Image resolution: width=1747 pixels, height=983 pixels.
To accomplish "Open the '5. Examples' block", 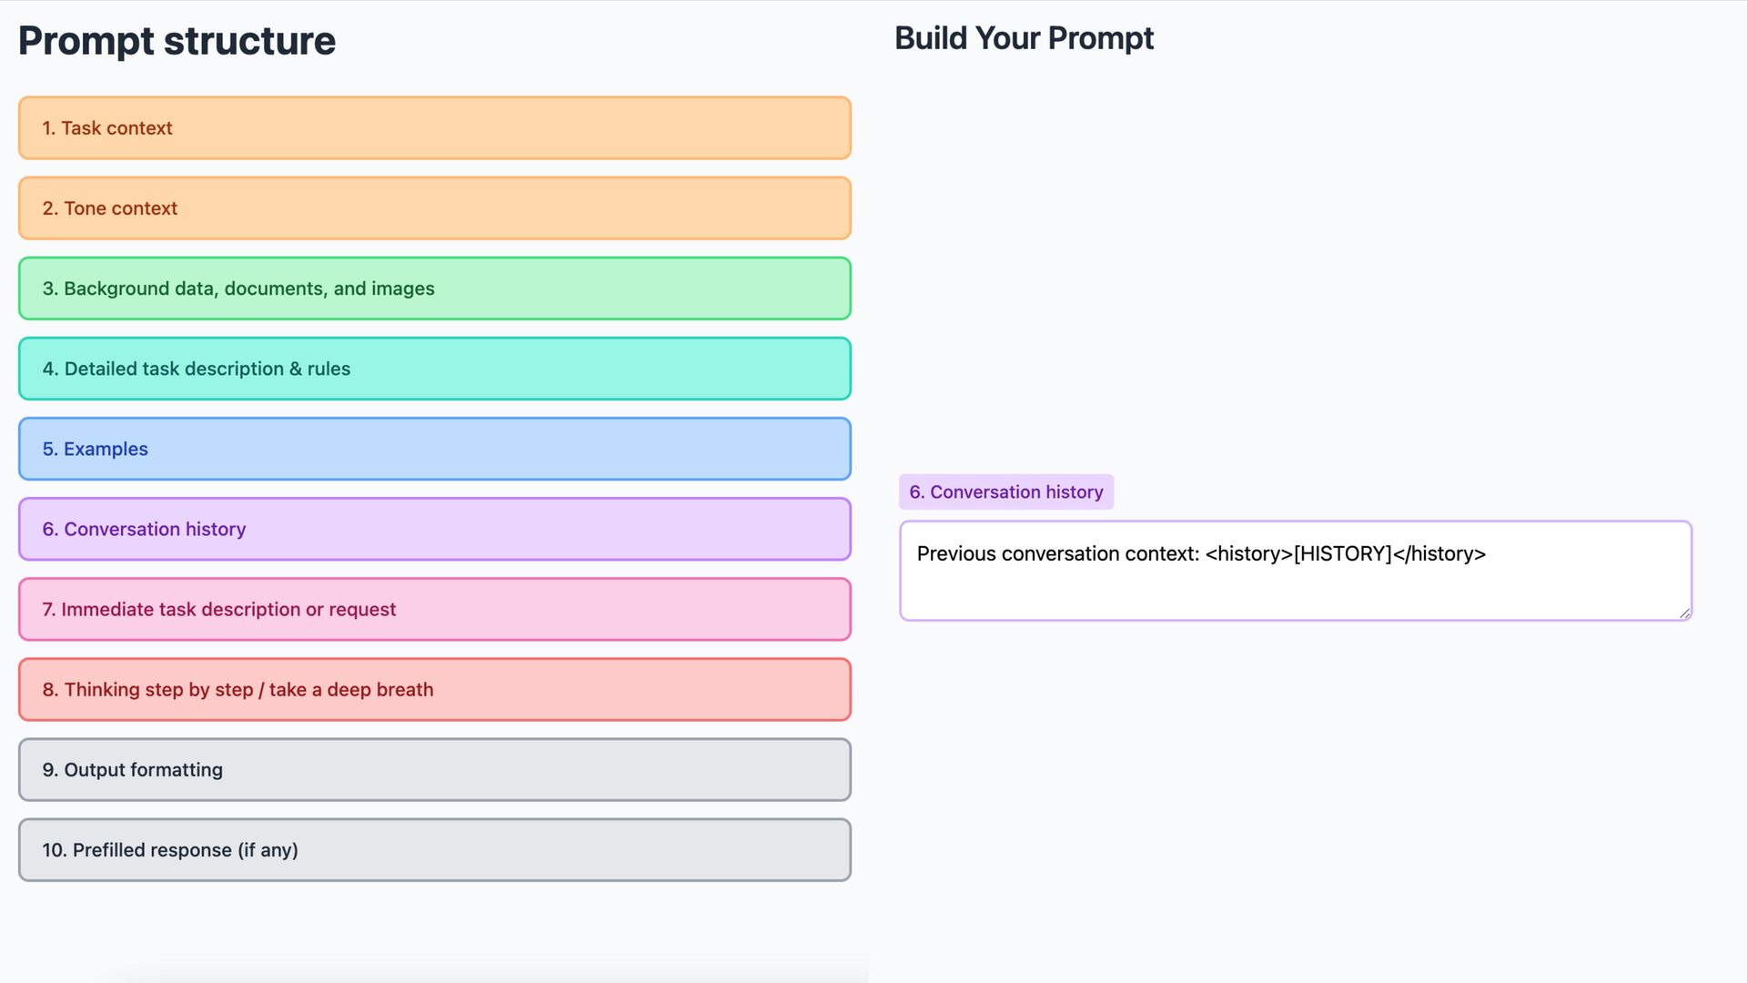I will coord(435,449).
